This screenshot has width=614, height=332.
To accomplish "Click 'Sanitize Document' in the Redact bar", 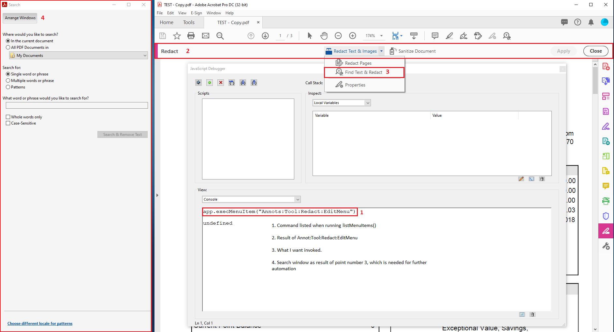I will pyautogui.click(x=413, y=51).
